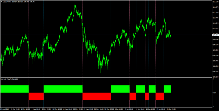Click the 11 Jun 22:00 time label
This screenshot has width=219, height=111.
coord(140,109)
